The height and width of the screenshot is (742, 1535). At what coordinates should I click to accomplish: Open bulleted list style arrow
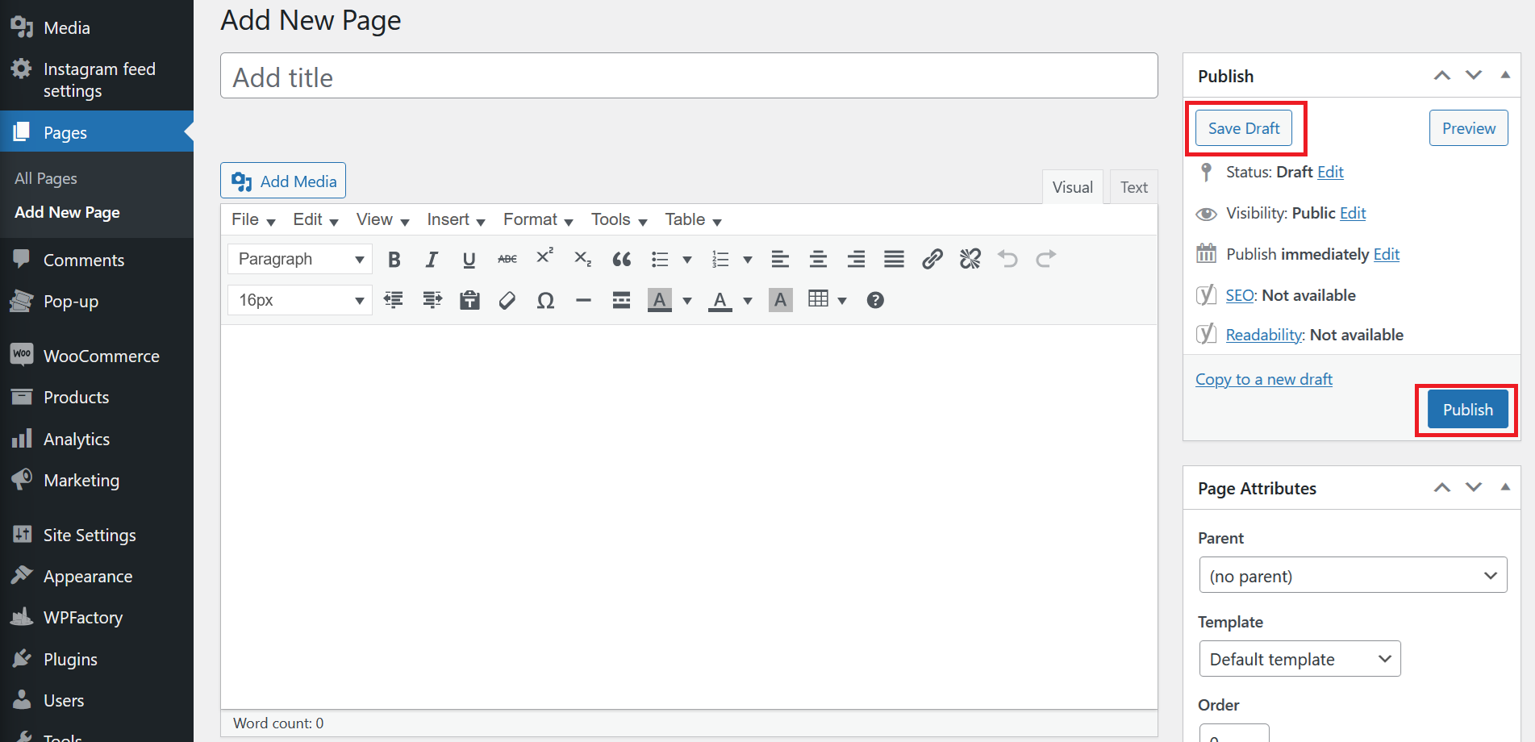pos(687,260)
